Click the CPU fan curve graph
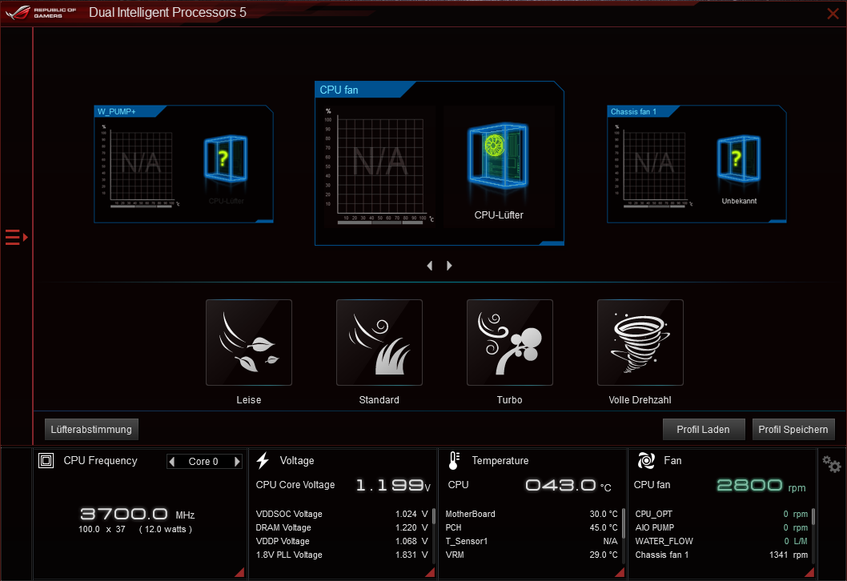 [x=379, y=165]
